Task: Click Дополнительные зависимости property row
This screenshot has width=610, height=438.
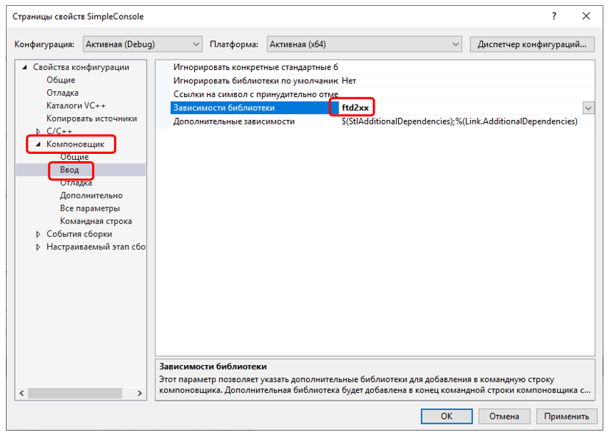Action: pyautogui.click(x=255, y=121)
